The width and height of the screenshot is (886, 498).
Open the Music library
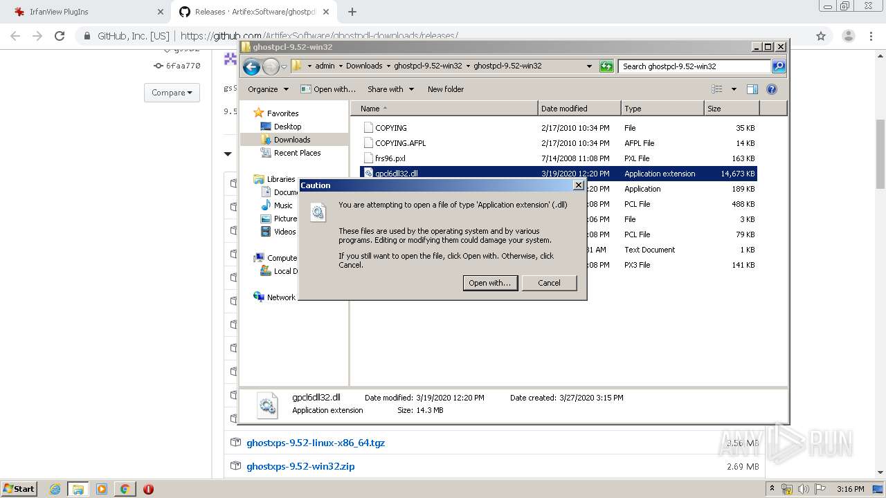pyautogui.click(x=283, y=205)
